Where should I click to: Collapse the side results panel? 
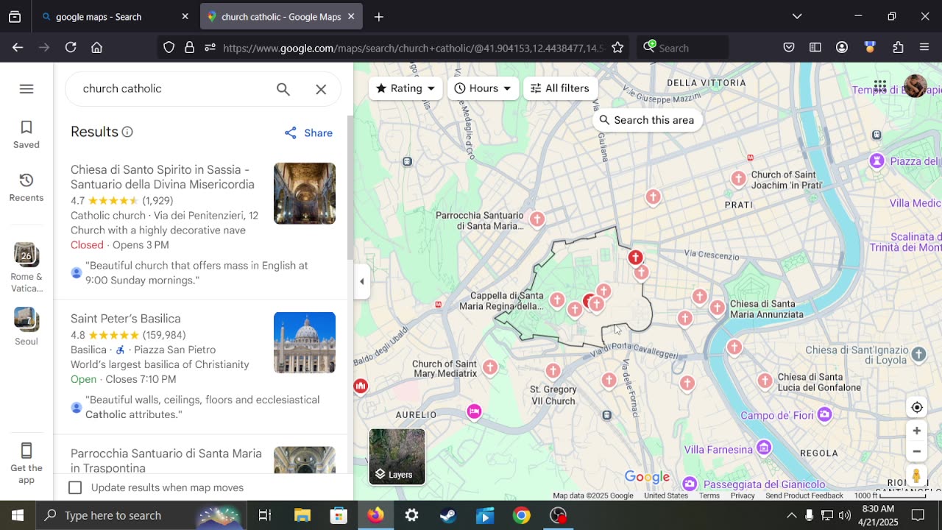tap(361, 281)
